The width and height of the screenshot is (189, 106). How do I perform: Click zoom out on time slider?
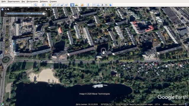tap(6, 9)
